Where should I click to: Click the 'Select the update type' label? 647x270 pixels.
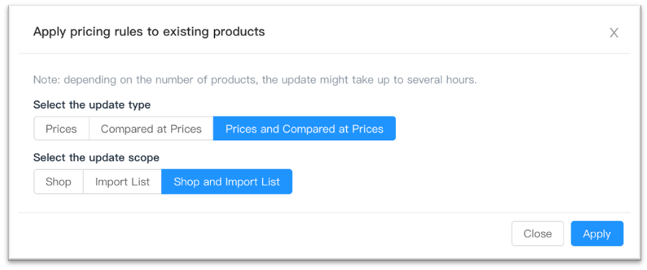[x=92, y=105]
